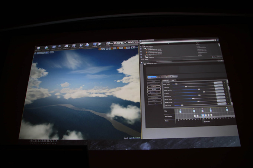Maximize the viewport with the corner icon
Image resolution: width=253 pixels, height=168 pixels.
pyautogui.click(x=137, y=47)
